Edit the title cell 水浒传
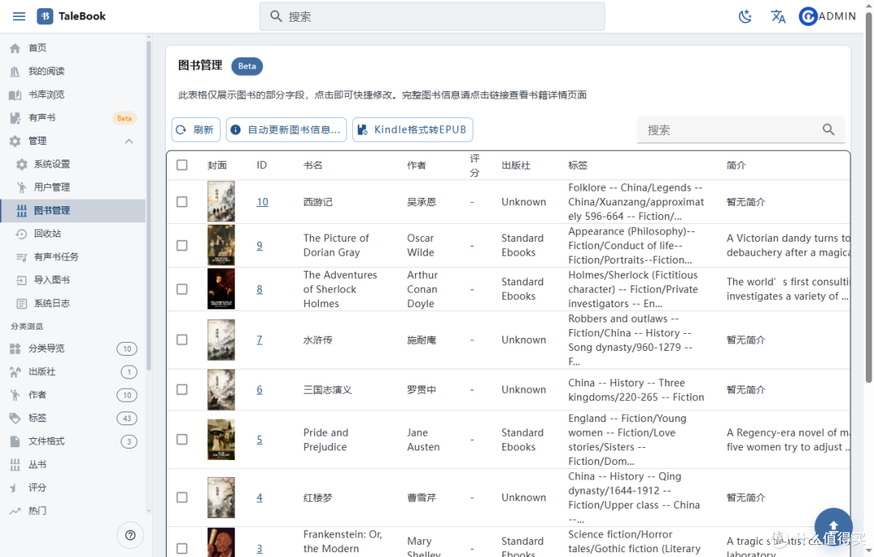 click(318, 340)
